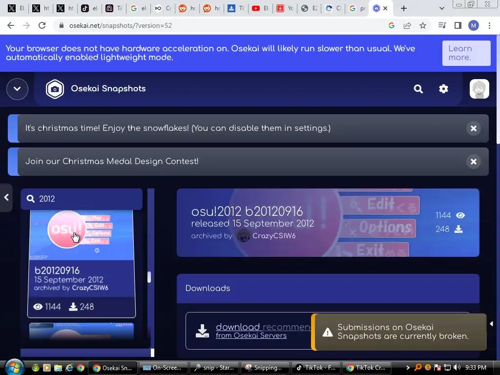500x375 pixels.
Task: Click the version list scrollbar handle
Action: click(x=149, y=277)
